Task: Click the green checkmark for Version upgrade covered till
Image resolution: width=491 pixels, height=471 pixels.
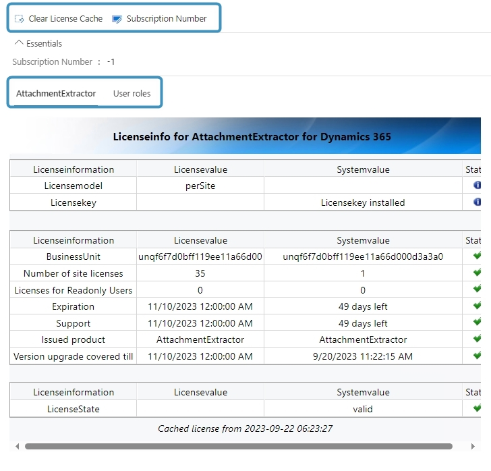Action: (477, 356)
